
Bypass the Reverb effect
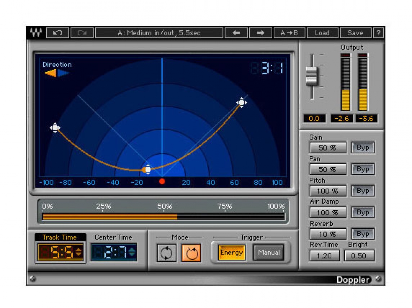pyautogui.click(x=363, y=234)
